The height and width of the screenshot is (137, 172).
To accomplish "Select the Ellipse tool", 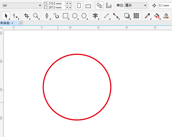I will tap(75, 16).
